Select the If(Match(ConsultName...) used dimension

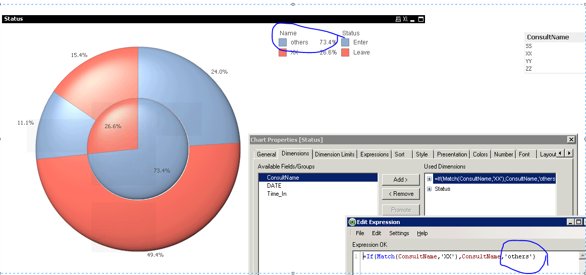[x=495, y=179]
